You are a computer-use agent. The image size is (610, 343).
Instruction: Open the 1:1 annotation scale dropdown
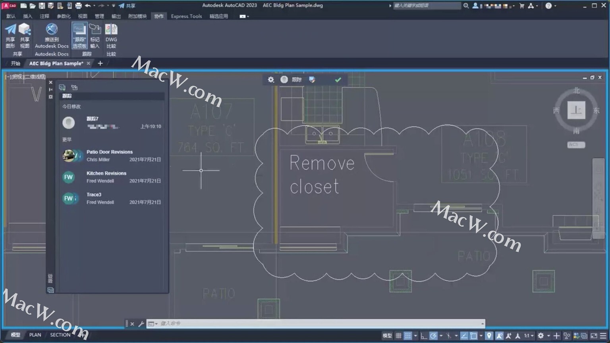click(x=528, y=336)
